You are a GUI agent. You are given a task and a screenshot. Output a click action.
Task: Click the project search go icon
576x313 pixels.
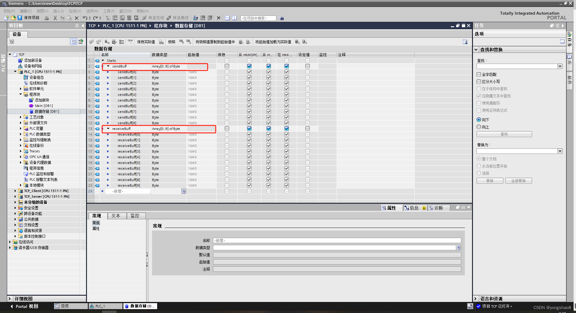[281, 18]
